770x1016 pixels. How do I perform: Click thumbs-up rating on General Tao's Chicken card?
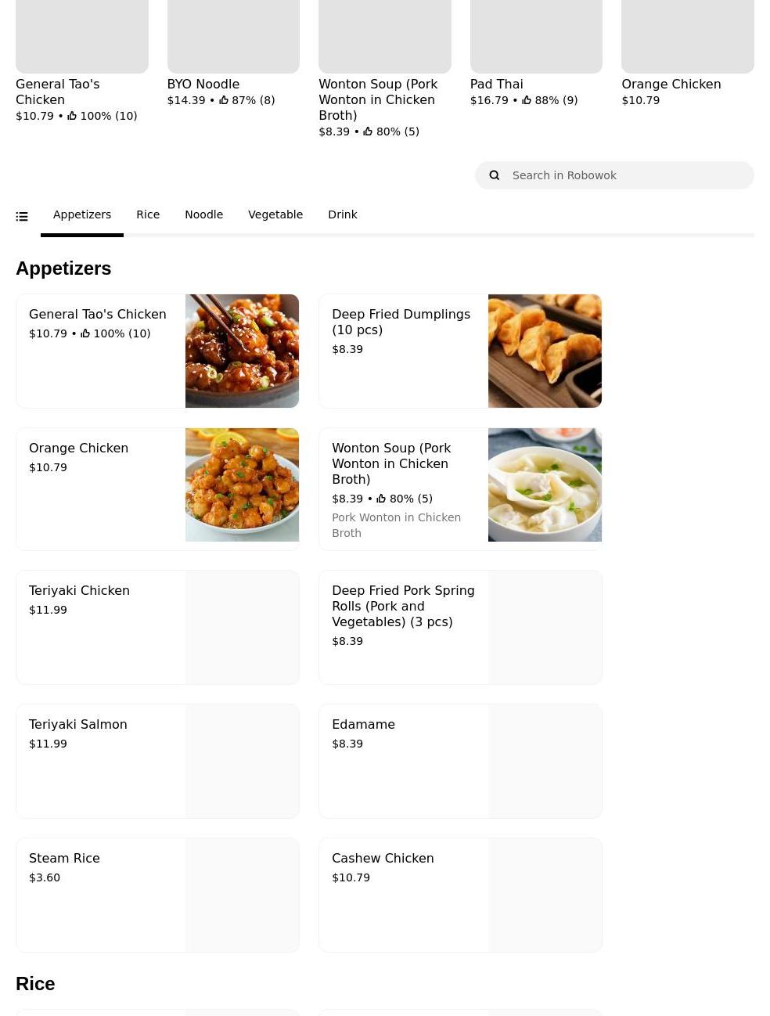pyautogui.click(x=85, y=333)
